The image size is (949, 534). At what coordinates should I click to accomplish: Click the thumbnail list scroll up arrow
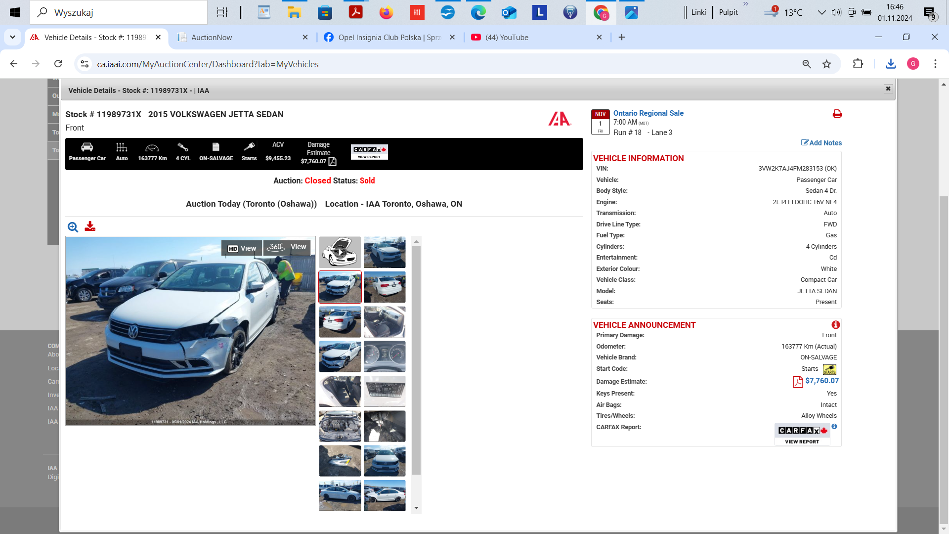pyautogui.click(x=416, y=242)
